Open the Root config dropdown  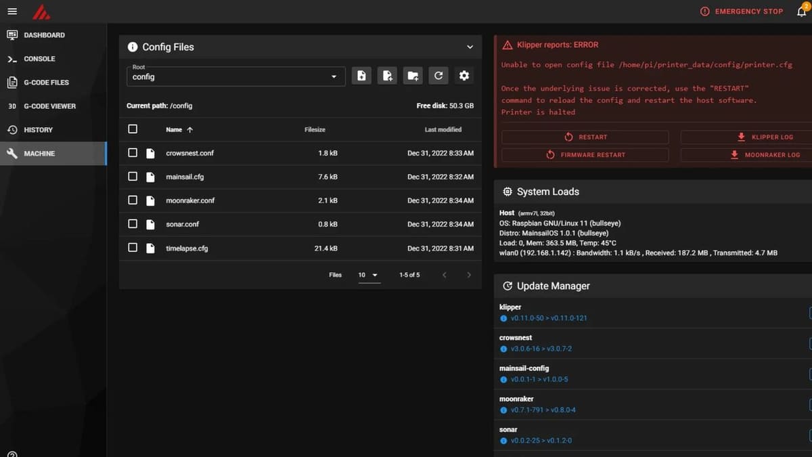pos(235,76)
